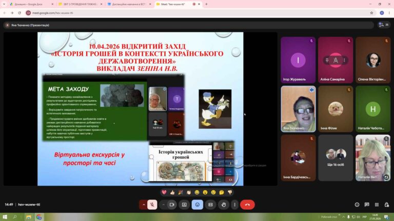The height and width of the screenshot is (221, 394).
Task: Open chat with everyone panel
Action: point(367,205)
